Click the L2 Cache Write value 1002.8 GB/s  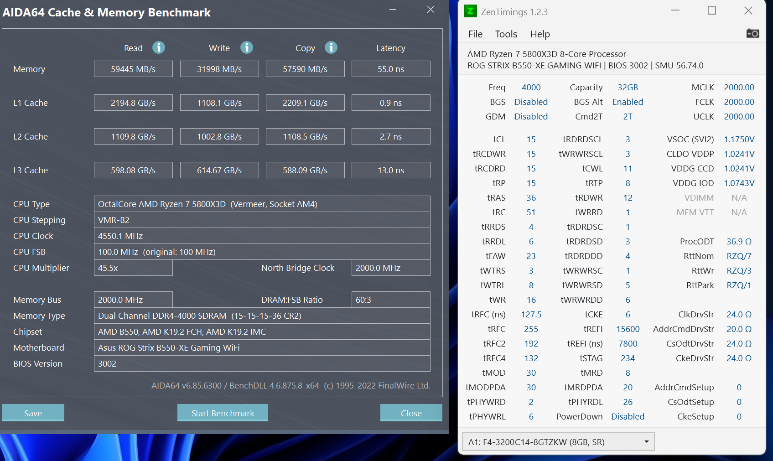219,136
